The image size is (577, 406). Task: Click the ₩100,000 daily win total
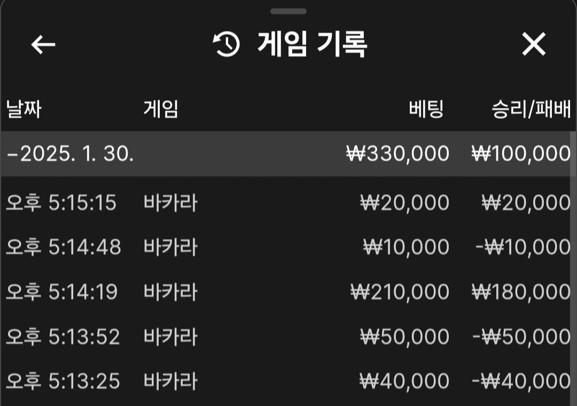point(521,154)
